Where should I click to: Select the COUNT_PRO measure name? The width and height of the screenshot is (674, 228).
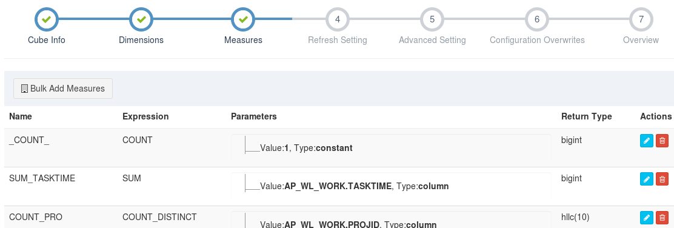click(x=36, y=217)
